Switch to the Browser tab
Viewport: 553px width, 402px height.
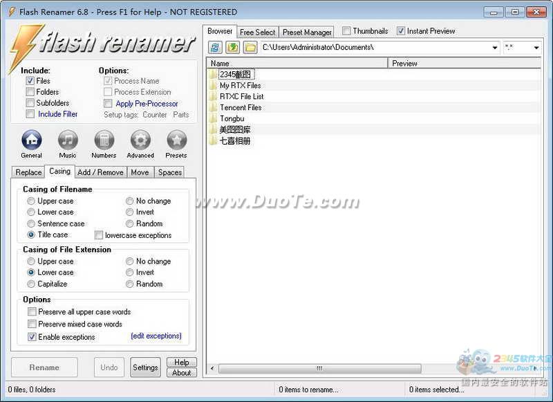click(x=220, y=31)
